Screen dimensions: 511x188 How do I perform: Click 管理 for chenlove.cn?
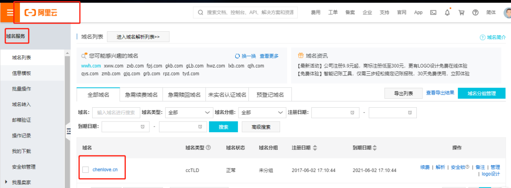click(495, 167)
